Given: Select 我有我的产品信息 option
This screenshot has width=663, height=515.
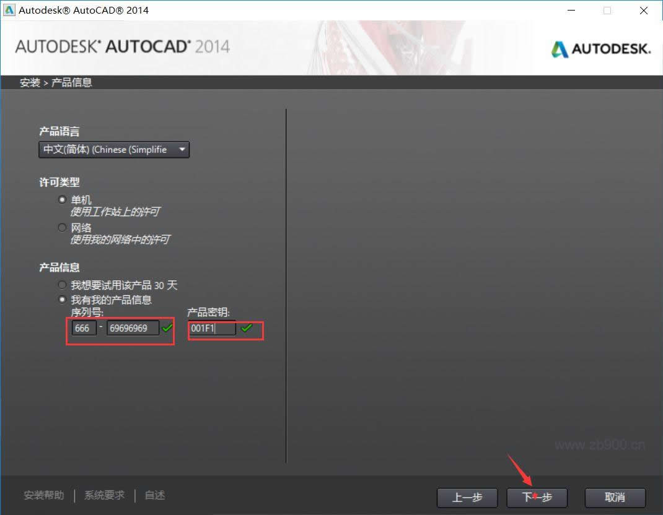Looking at the screenshot, I should [x=62, y=299].
